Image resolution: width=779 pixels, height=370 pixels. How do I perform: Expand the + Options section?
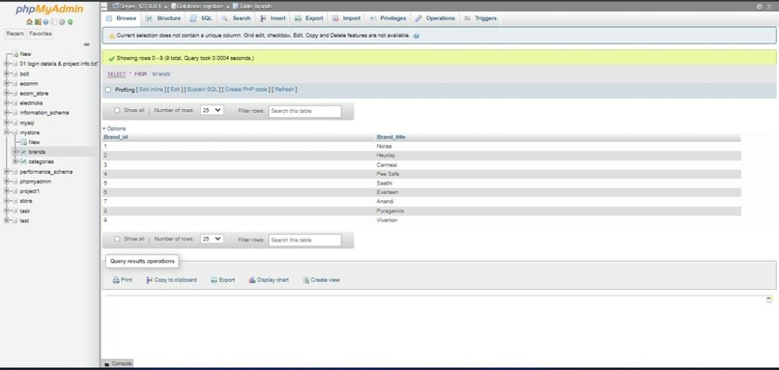point(114,128)
